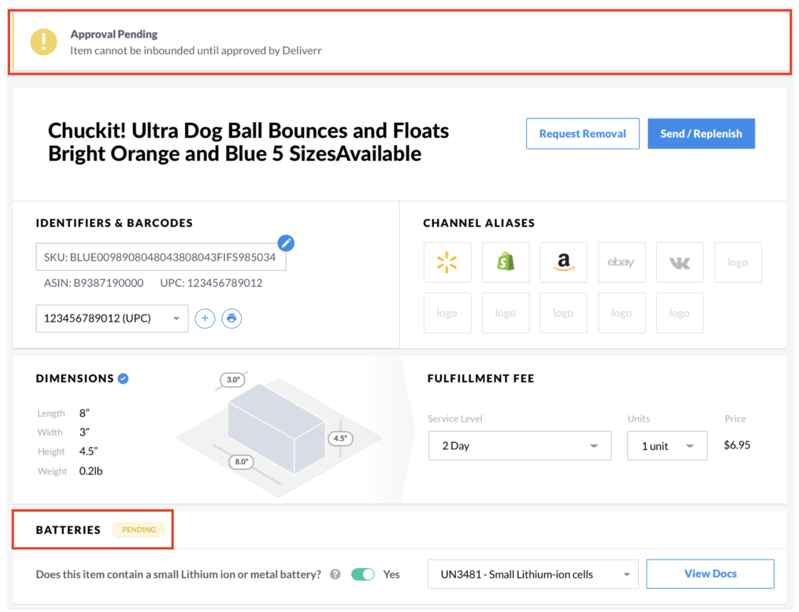Click the Request Removal button
799x612 pixels.
[x=583, y=133]
